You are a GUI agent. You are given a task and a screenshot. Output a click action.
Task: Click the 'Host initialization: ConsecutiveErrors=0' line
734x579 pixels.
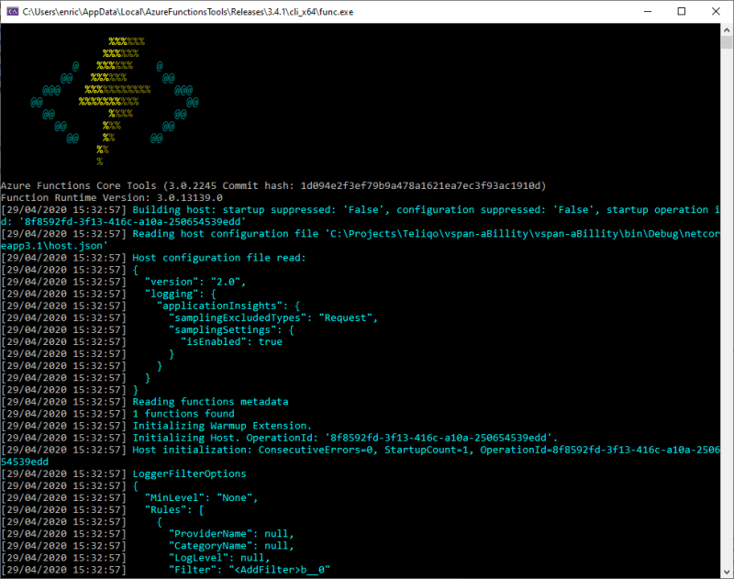tap(361, 450)
